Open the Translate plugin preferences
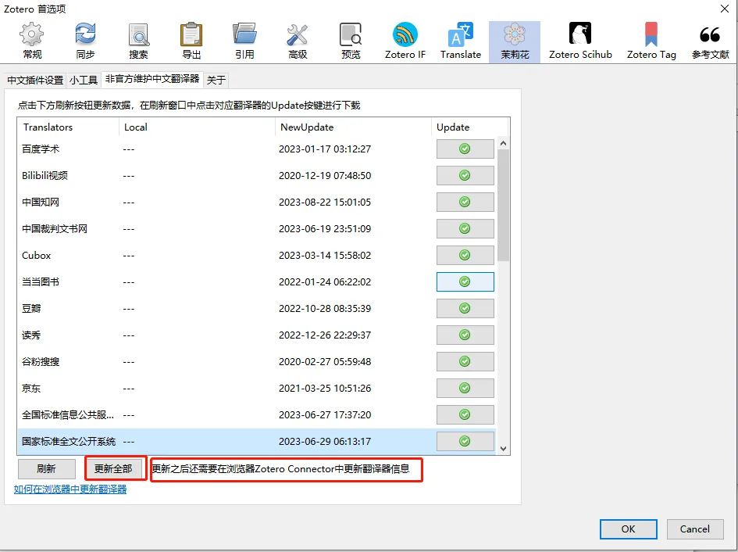Image resolution: width=738 pixels, height=552 pixels. point(460,41)
